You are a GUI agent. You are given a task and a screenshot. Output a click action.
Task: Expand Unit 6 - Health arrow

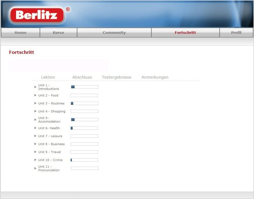click(x=35, y=128)
